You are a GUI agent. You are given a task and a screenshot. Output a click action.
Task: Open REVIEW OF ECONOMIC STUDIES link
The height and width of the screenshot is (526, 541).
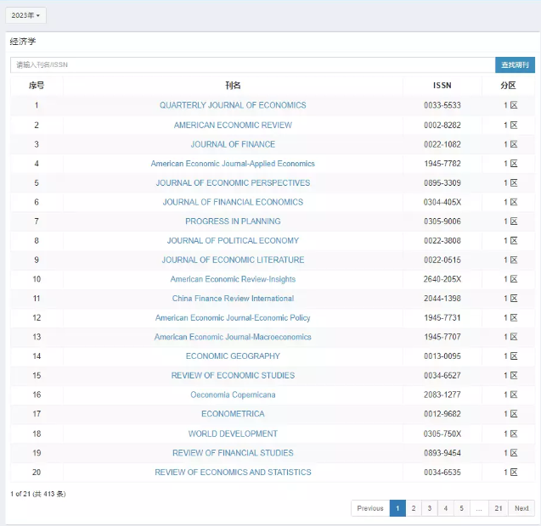(233, 375)
